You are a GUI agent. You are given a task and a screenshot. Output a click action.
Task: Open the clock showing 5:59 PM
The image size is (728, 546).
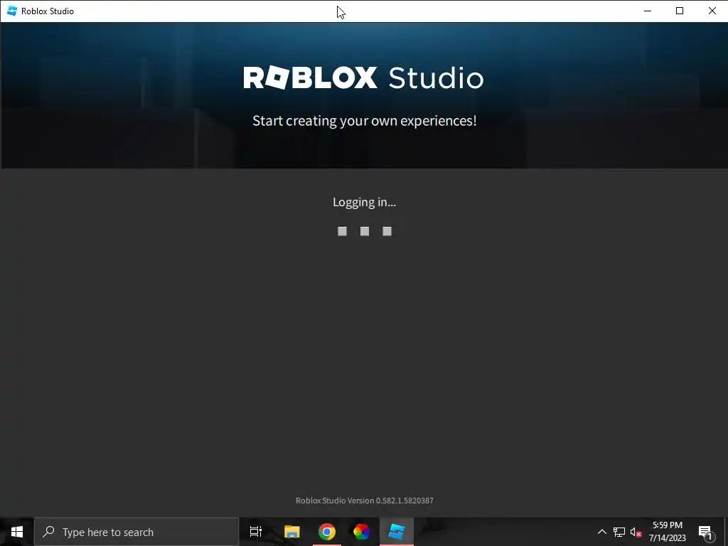(667, 532)
